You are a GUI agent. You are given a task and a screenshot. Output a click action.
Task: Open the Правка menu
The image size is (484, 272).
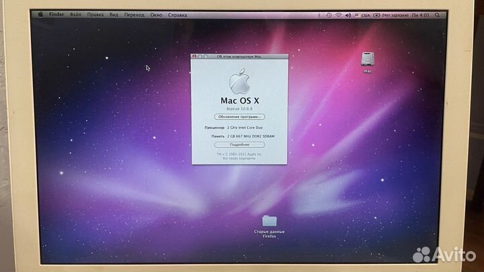pyautogui.click(x=95, y=15)
